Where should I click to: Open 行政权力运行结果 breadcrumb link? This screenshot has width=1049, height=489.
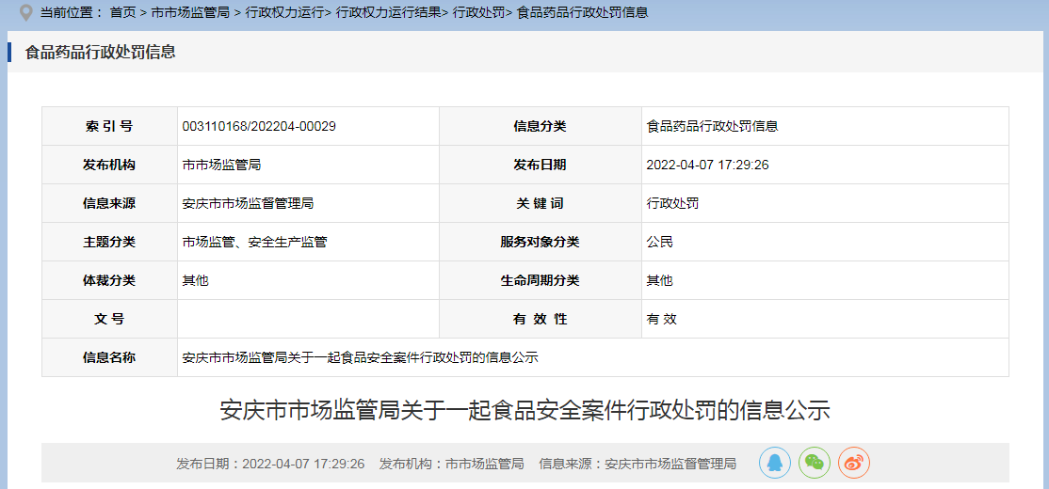pos(388,12)
